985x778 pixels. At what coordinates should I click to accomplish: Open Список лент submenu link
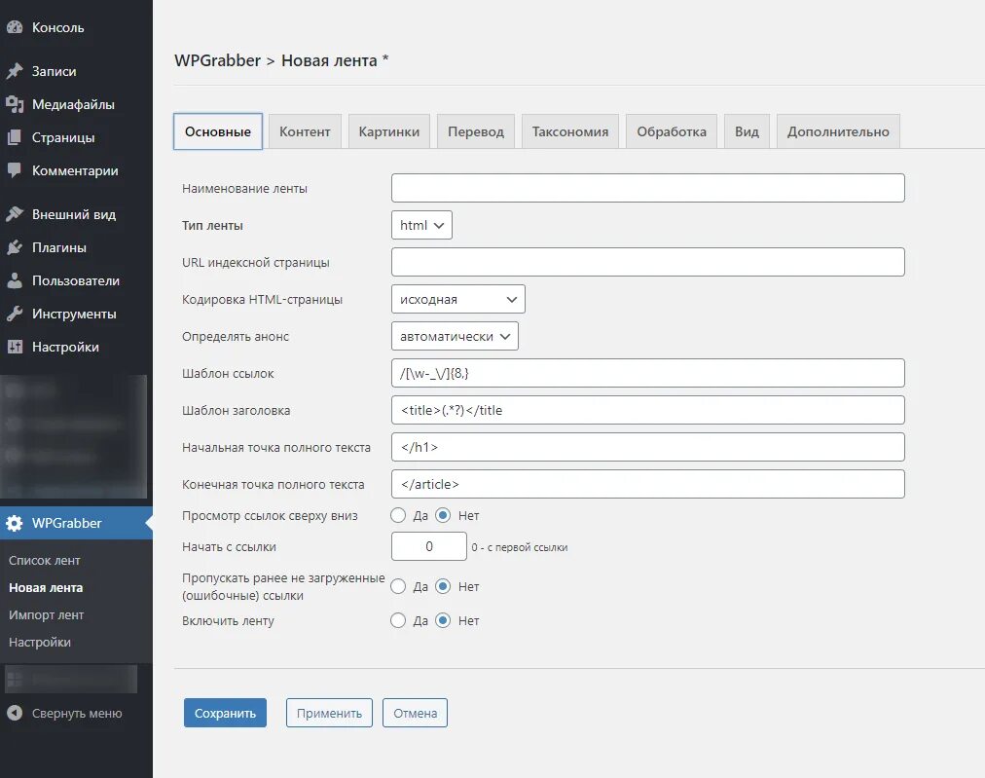[45, 560]
